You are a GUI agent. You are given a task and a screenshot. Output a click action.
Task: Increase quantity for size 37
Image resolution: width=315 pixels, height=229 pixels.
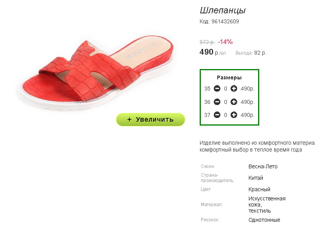point(234,115)
